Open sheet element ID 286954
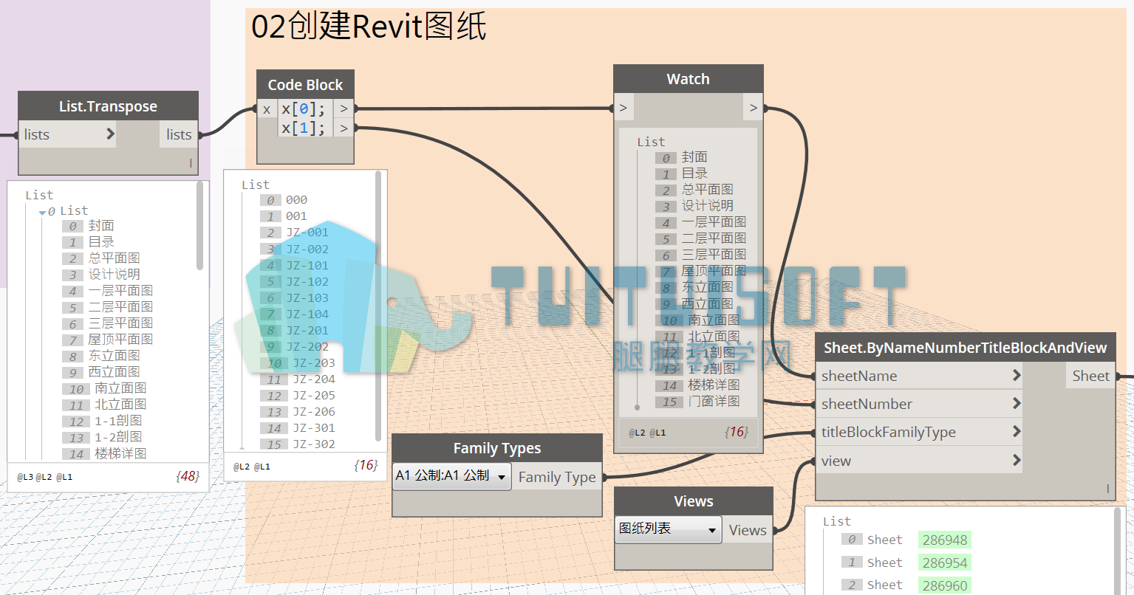Screen dimensions: 1134x595 pyautogui.click(x=945, y=563)
